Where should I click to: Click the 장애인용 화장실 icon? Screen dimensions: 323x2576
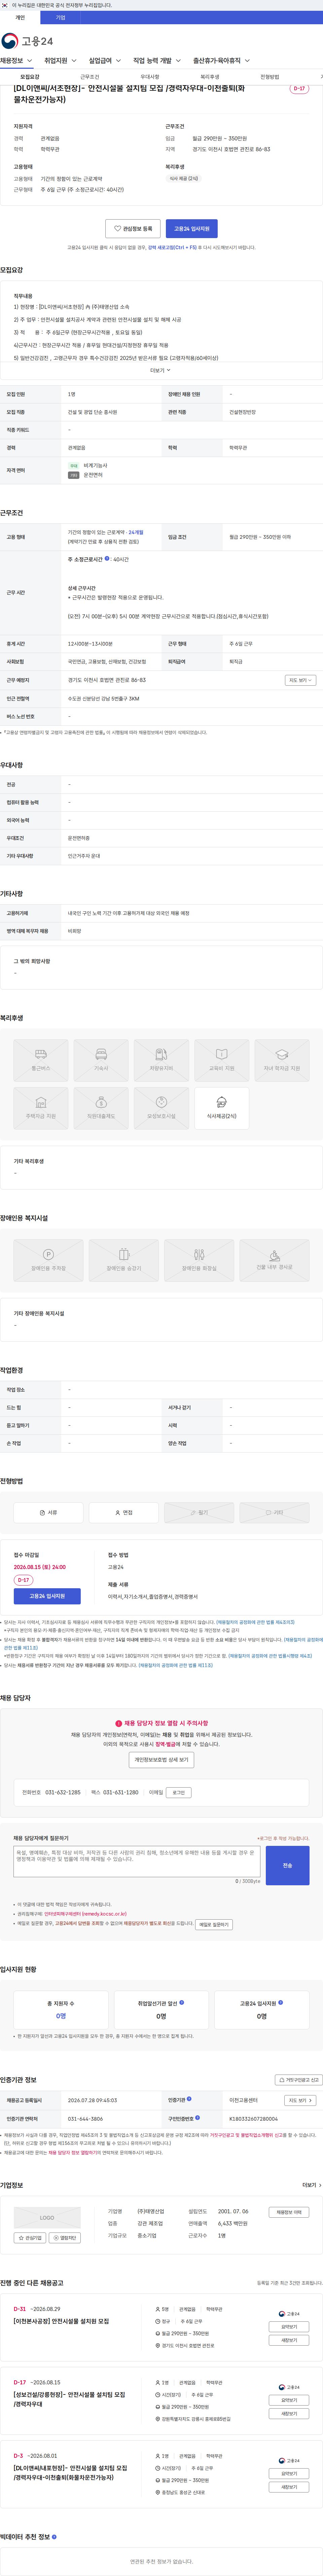pos(199,1260)
